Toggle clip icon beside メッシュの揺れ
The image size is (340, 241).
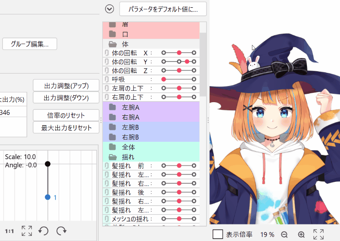(x=107, y=219)
